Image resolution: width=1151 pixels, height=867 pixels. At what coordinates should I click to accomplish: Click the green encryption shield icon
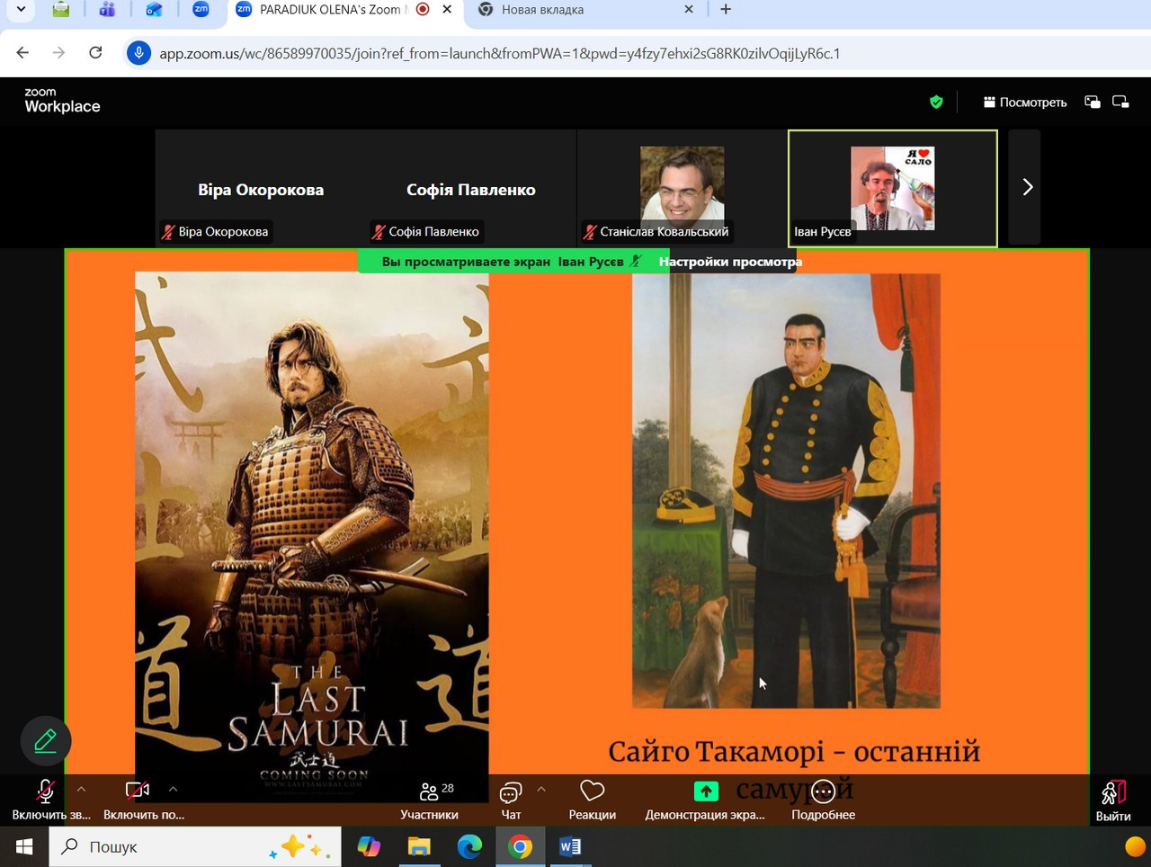pyautogui.click(x=936, y=103)
